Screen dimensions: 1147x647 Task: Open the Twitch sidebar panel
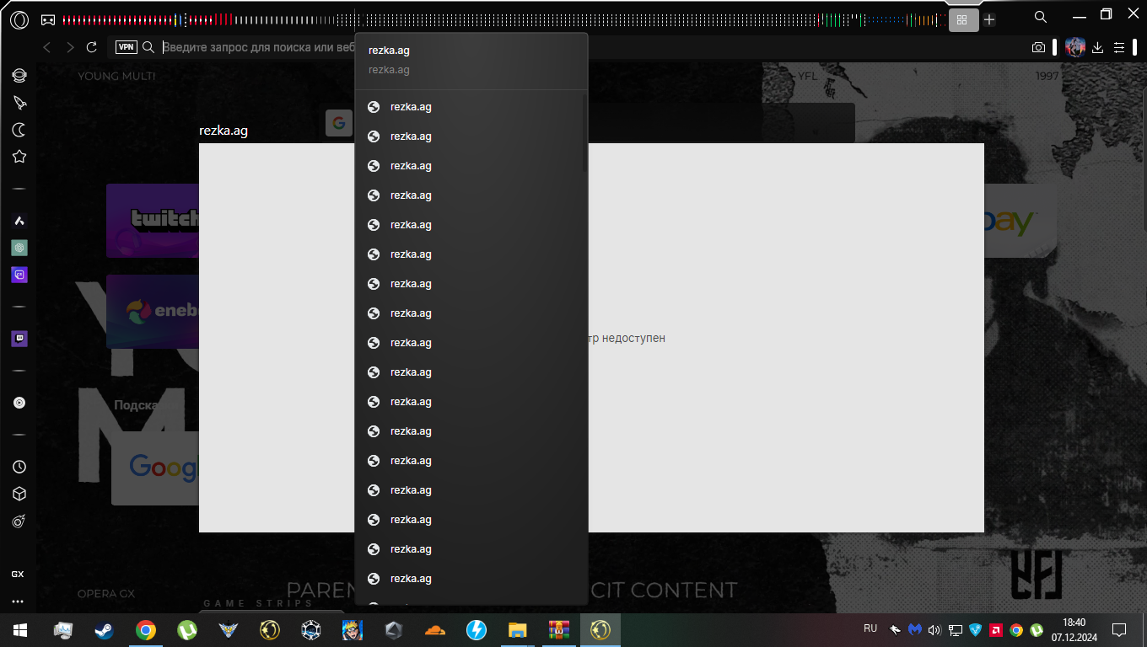[x=19, y=339]
